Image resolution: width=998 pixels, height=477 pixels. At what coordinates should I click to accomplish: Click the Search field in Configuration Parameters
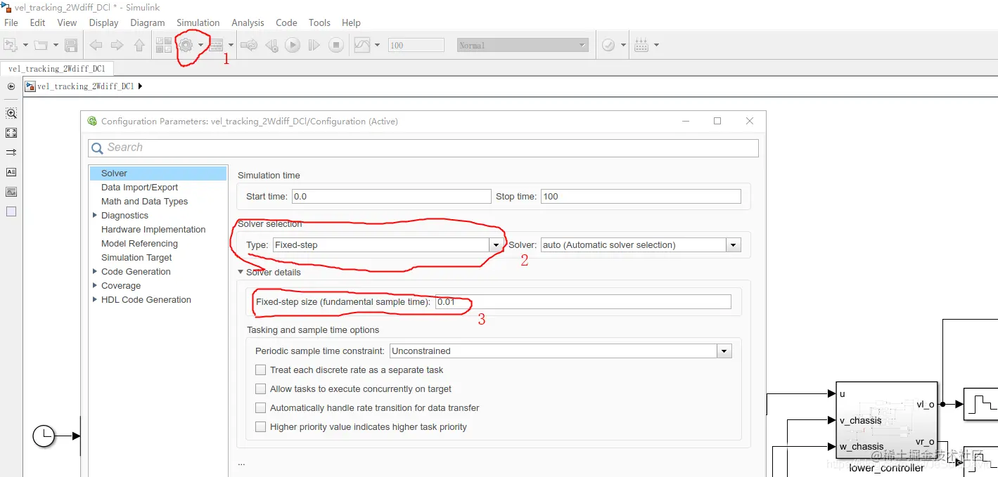tap(423, 148)
